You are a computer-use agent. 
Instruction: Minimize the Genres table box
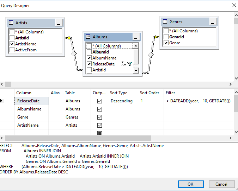click(213, 21)
